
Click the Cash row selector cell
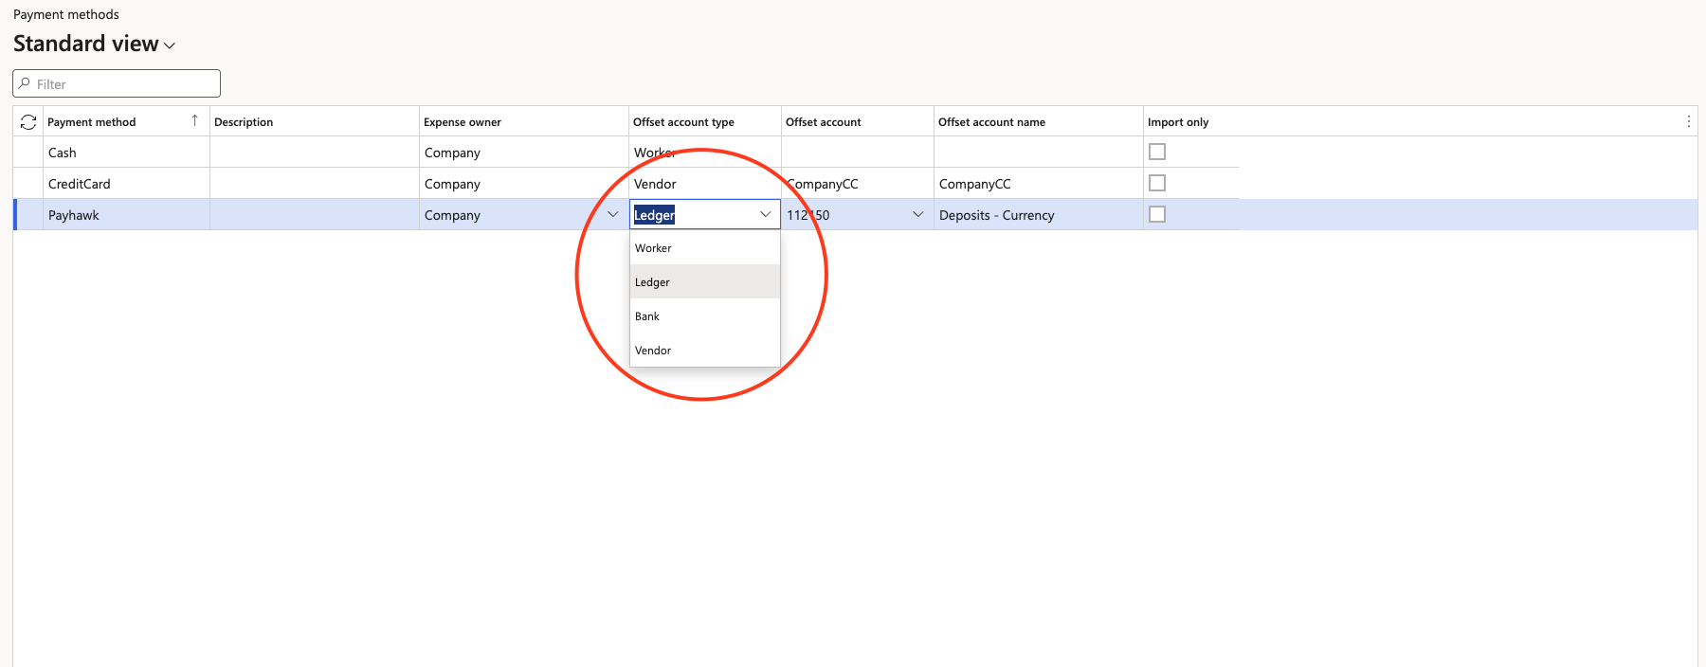28,153
